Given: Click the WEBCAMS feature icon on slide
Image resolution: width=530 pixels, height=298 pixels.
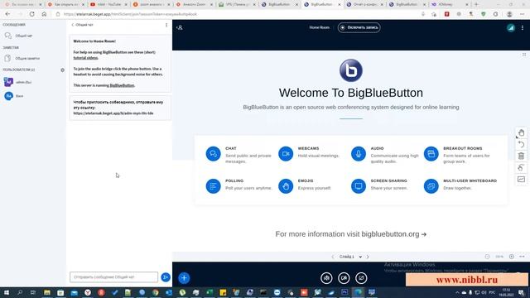Looking at the screenshot, I should 286,154.
